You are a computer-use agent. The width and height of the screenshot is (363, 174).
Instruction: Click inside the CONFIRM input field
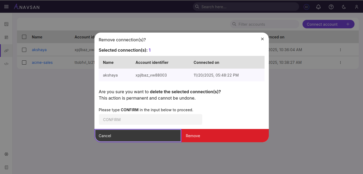(150, 119)
